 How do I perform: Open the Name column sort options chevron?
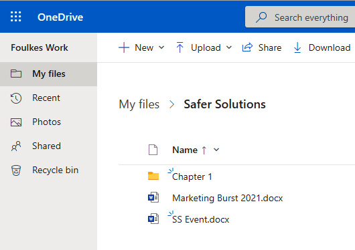point(216,150)
